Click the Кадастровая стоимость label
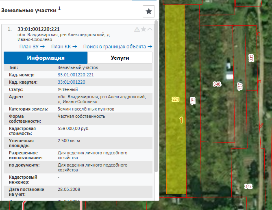Screen dimensions: 272x210 (22, 131)
